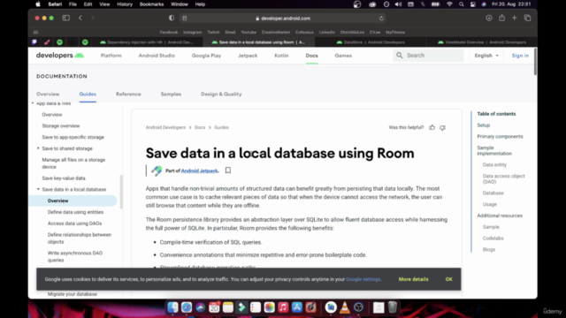This screenshot has height=318, width=566.
Task: Open Finder from the dock
Action: (x=173, y=307)
